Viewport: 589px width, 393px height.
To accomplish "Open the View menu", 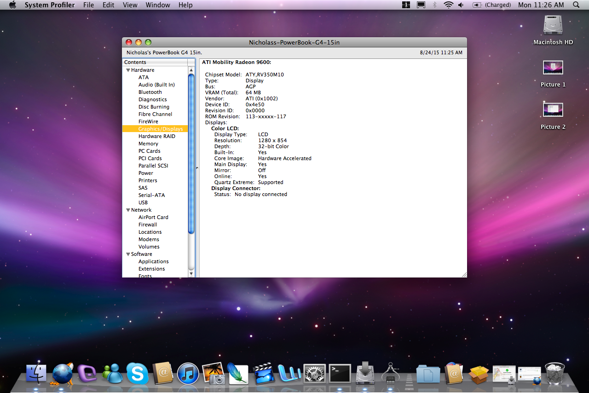I will (130, 5).
